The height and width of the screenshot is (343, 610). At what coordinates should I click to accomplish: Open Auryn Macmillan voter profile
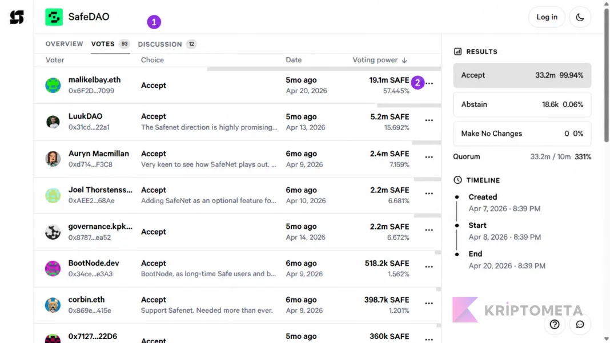[99, 154]
